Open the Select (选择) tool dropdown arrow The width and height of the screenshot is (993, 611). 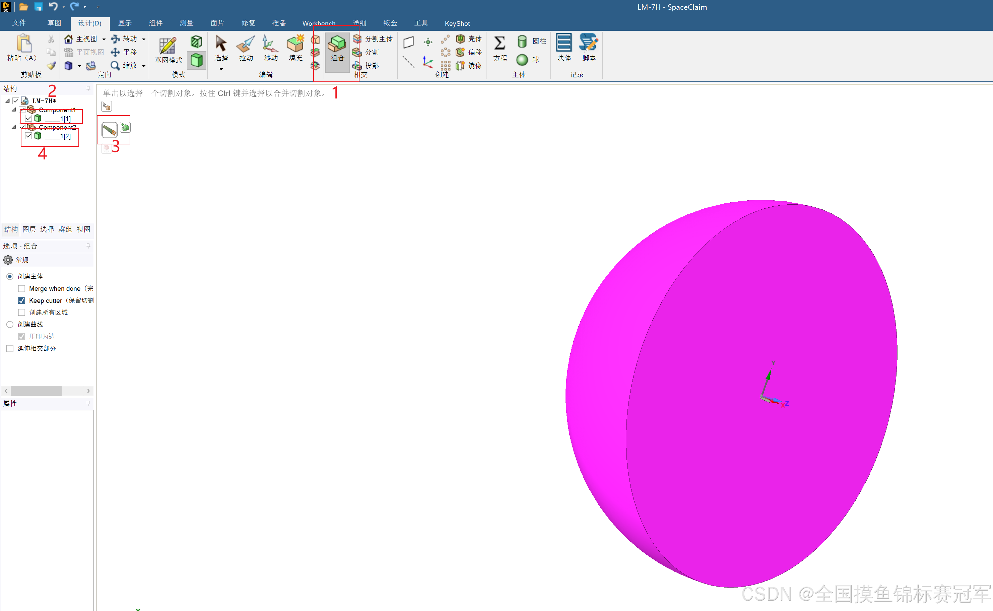pos(221,69)
